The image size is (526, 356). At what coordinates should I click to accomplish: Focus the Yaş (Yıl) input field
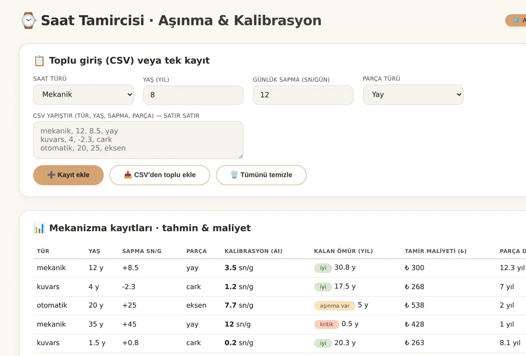tap(193, 95)
